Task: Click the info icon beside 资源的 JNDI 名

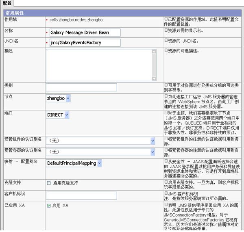Action: click(x=166, y=41)
